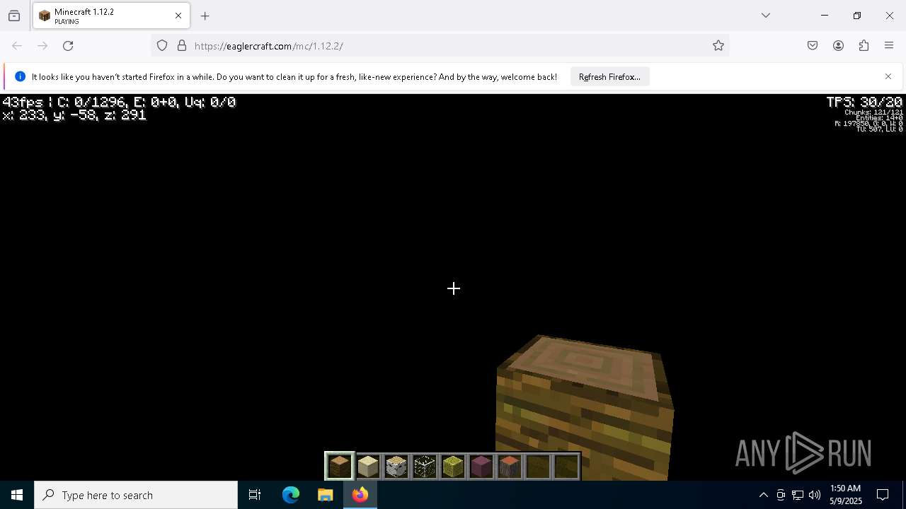906x509 pixels.
Task: Open the recent browsing Firefox View icon
Action: coord(14,16)
